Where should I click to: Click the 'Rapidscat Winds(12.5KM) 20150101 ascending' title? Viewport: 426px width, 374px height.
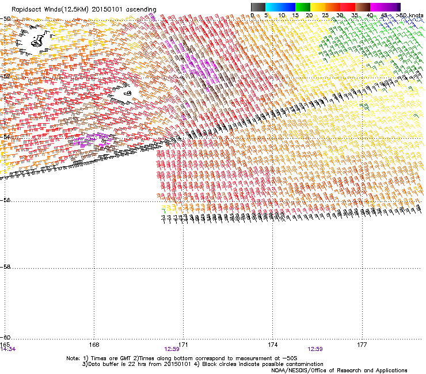point(84,10)
